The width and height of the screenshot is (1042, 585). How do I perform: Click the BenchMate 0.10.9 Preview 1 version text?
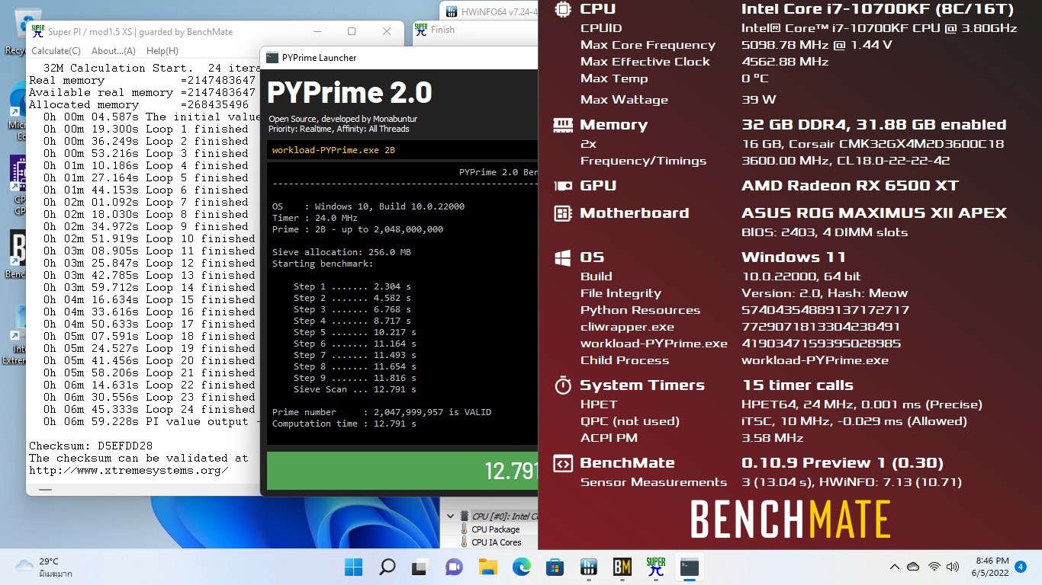tap(842, 462)
